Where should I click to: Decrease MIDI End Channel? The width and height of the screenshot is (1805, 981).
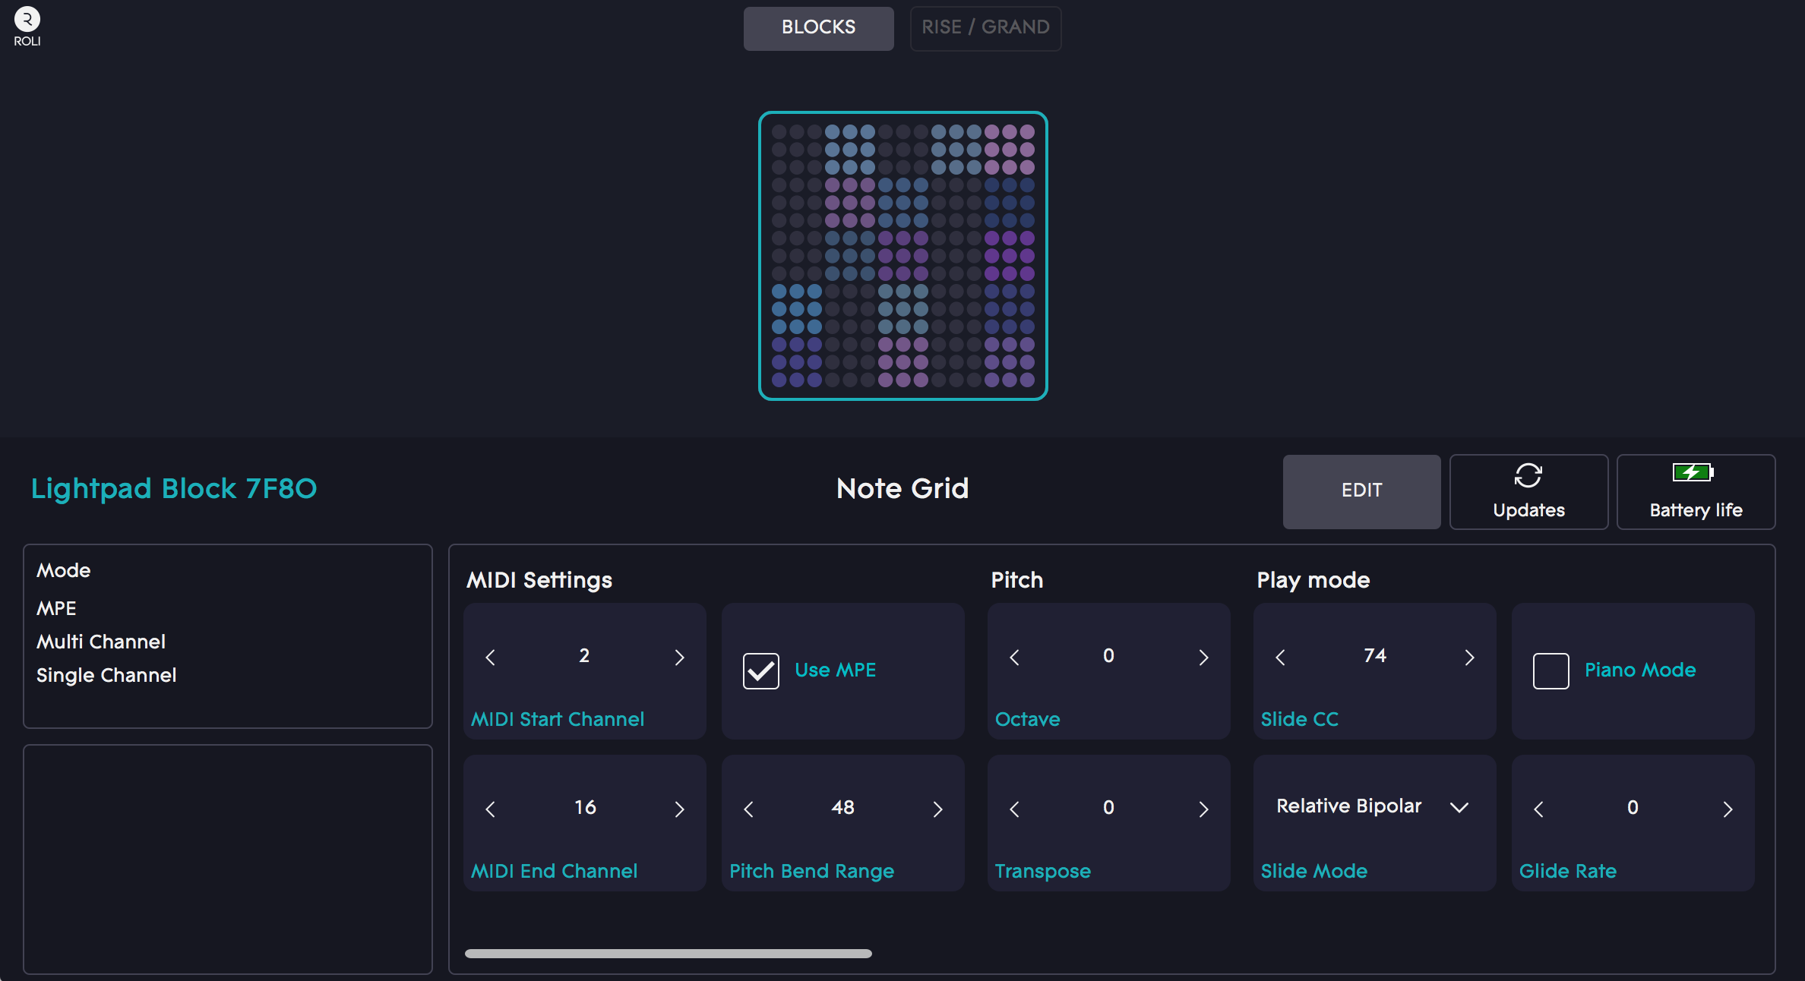(x=490, y=809)
